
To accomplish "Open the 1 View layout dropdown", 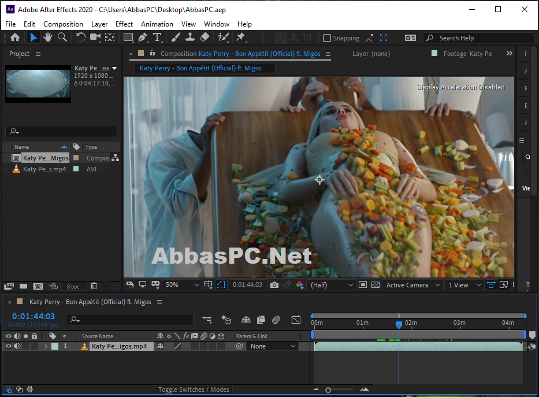I will [464, 284].
